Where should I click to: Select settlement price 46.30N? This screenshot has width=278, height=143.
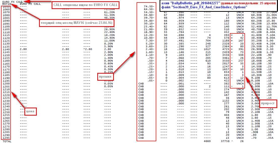click(x=110, y=18)
